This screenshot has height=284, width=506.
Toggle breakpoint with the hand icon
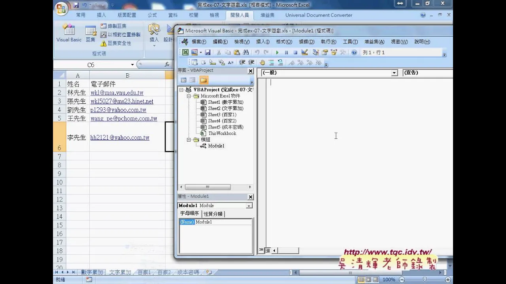click(262, 62)
